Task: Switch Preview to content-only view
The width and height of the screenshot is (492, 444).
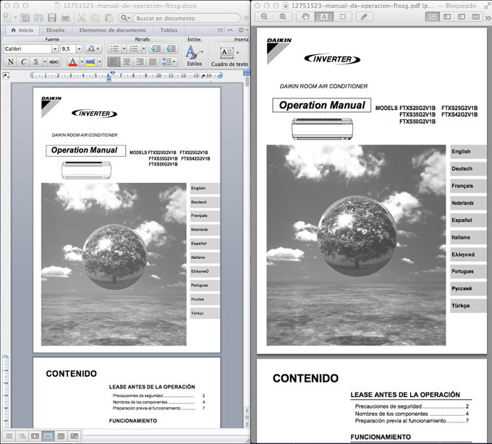Action: (432, 17)
